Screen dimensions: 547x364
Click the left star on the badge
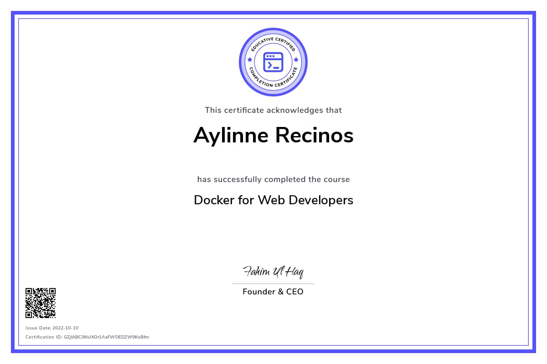pos(249,60)
